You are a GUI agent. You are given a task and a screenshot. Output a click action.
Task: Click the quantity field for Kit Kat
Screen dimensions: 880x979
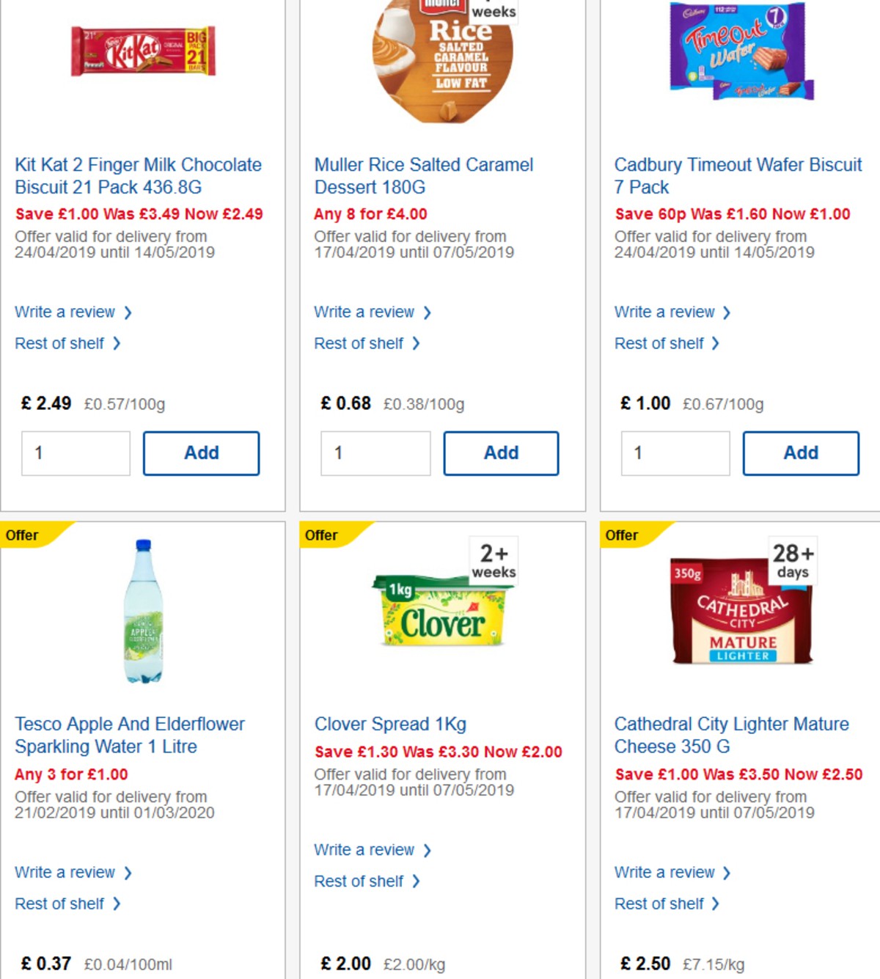click(75, 452)
